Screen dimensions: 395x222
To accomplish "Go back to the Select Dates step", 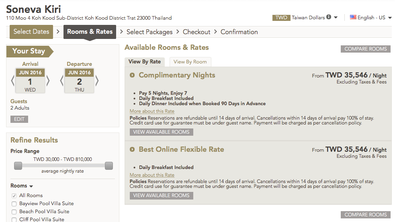I will pyautogui.click(x=31, y=32).
